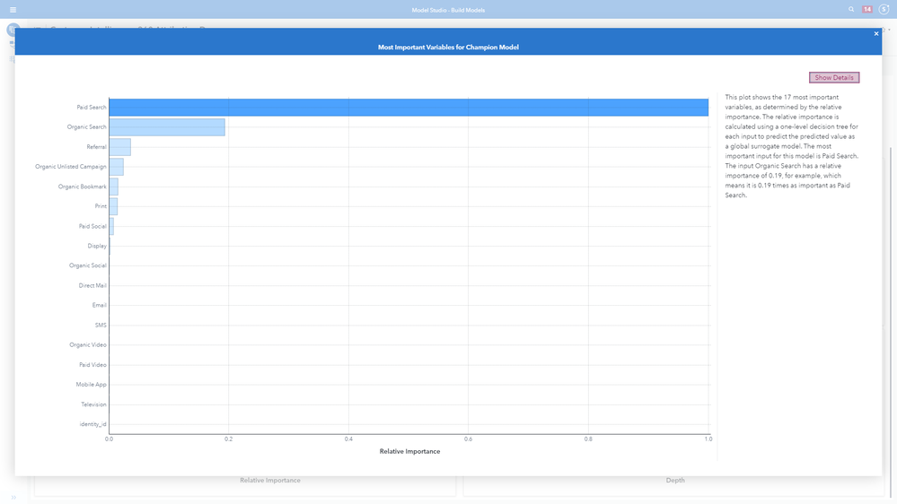Click the Paid Video label
Screen dimensions: 897x504
92,365
